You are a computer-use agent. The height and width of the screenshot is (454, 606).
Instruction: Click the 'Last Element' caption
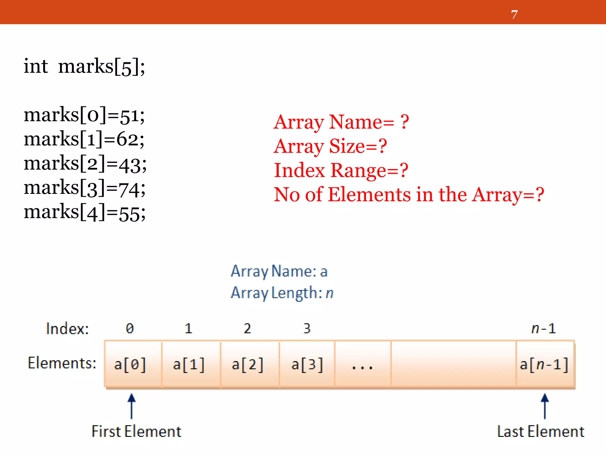(541, 432)
